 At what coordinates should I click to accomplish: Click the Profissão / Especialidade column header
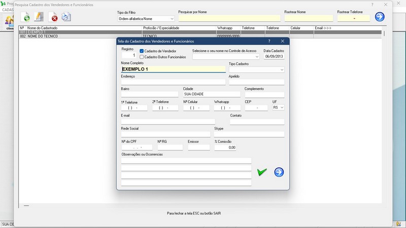pyautogui.click(x=162, y=28)
